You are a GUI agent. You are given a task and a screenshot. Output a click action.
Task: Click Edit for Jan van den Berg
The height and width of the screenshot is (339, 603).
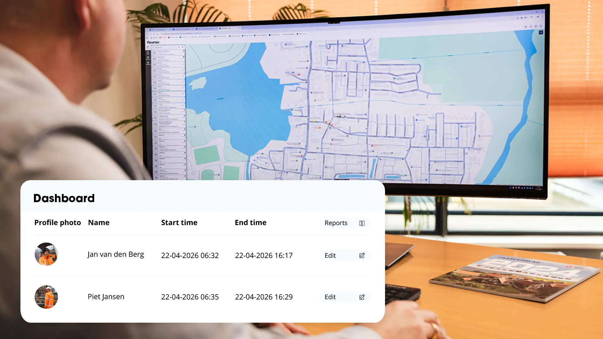click(345, 256)
